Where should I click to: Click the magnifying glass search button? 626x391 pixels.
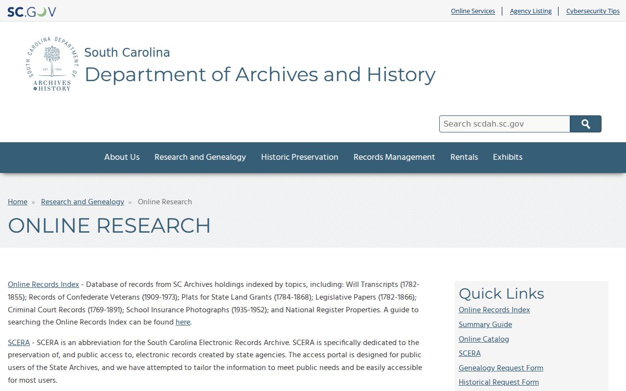585,124
